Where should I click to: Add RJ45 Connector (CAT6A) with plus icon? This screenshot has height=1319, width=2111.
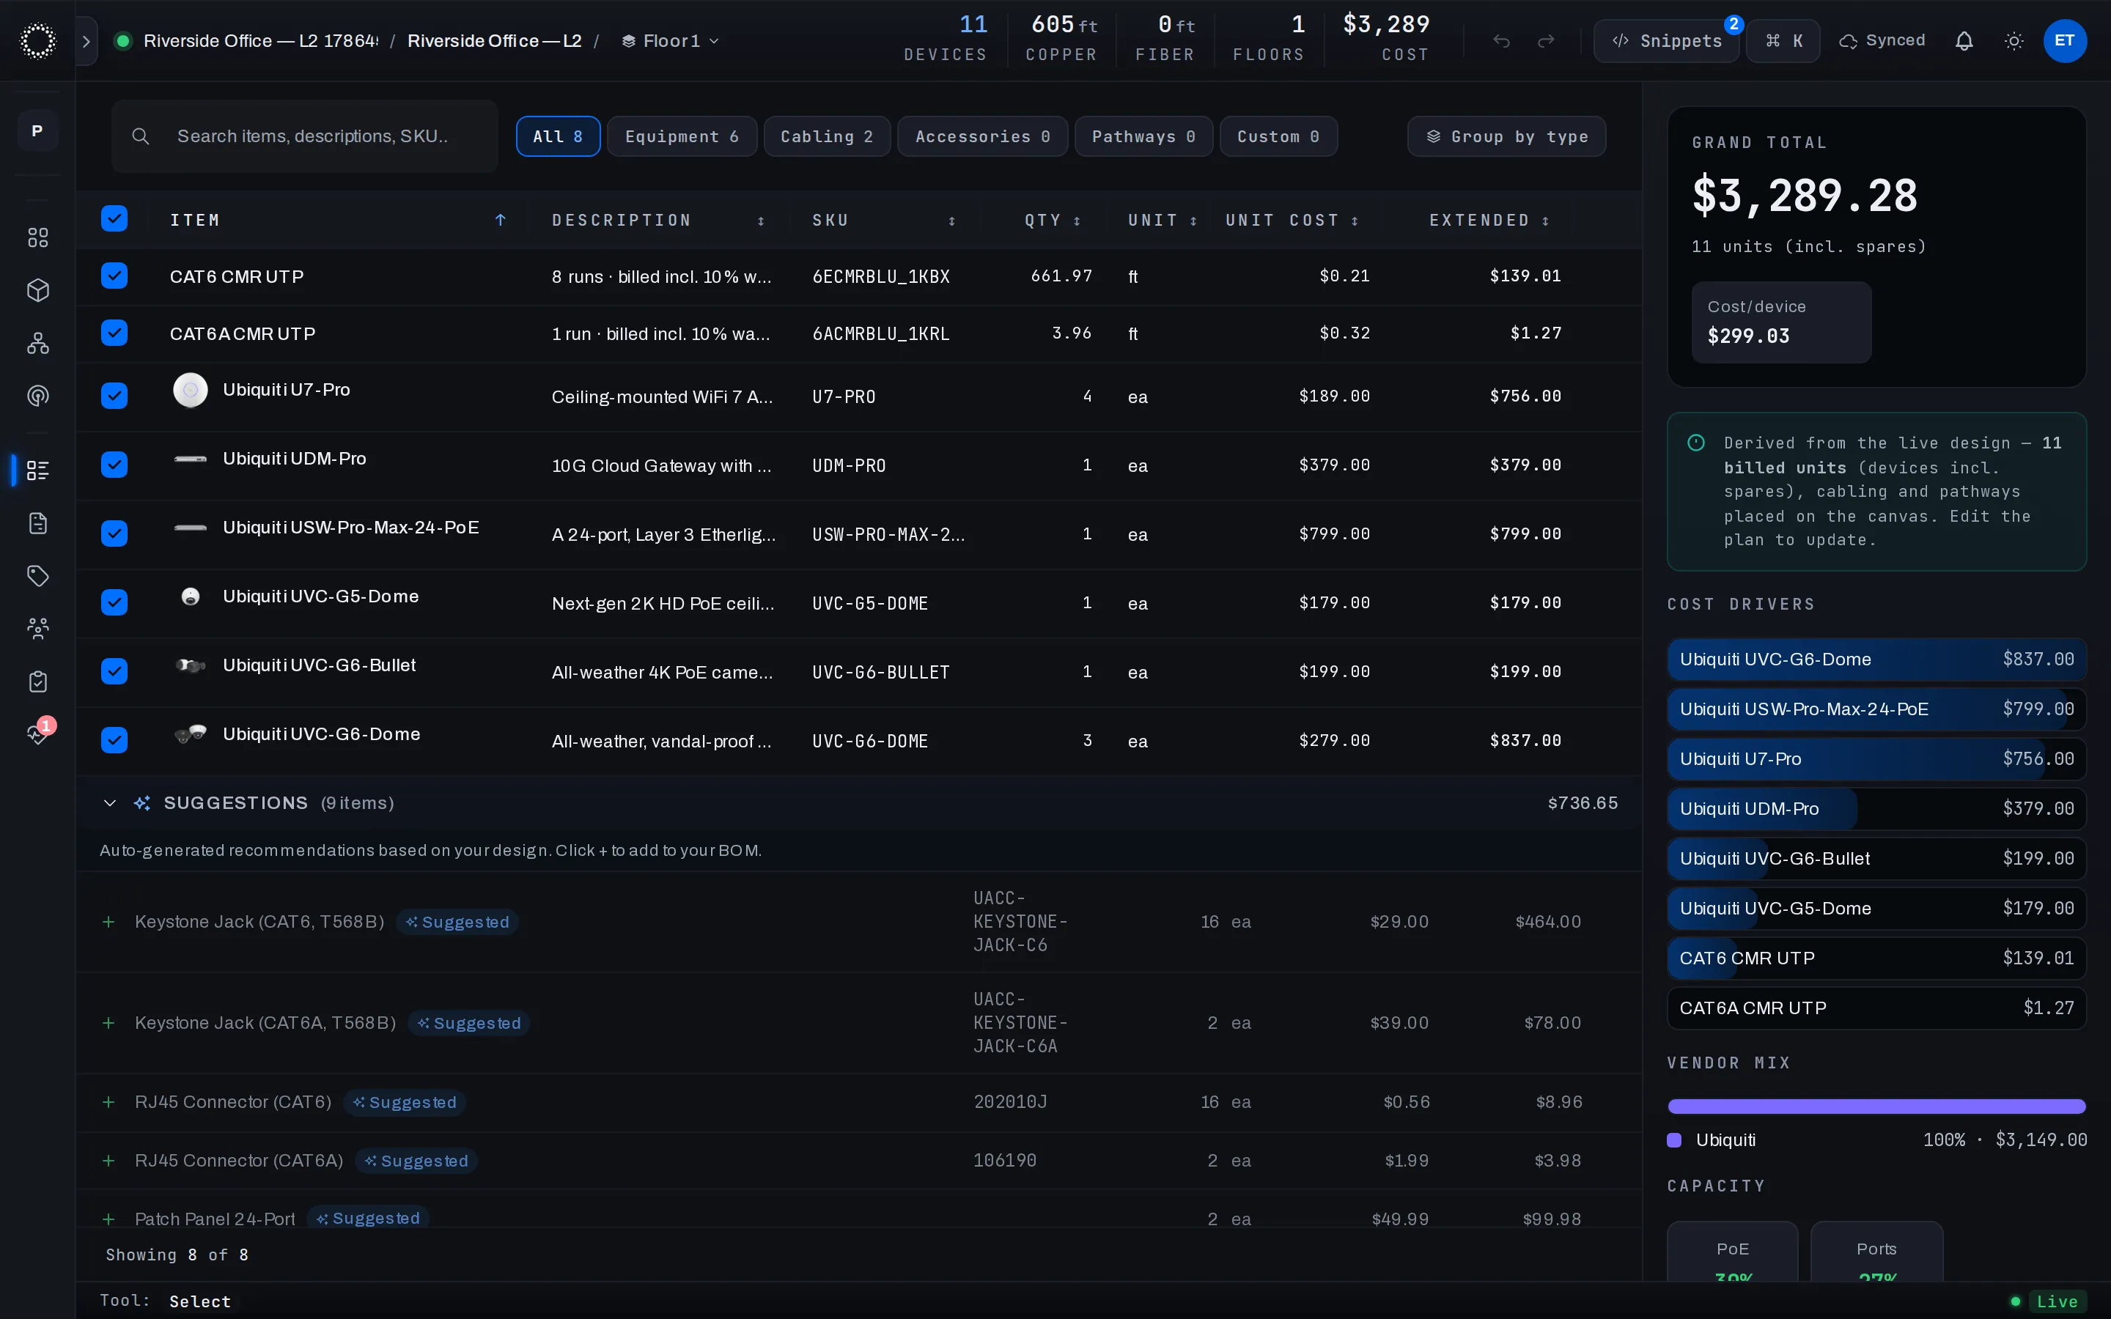tap(108, 1161)
